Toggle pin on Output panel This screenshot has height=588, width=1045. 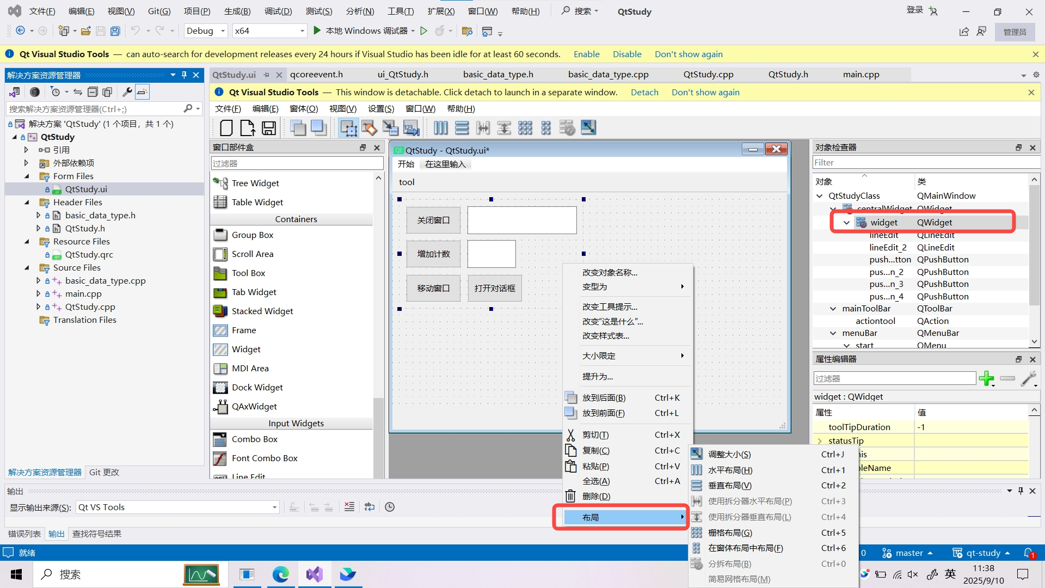[x=1021, y=491]
